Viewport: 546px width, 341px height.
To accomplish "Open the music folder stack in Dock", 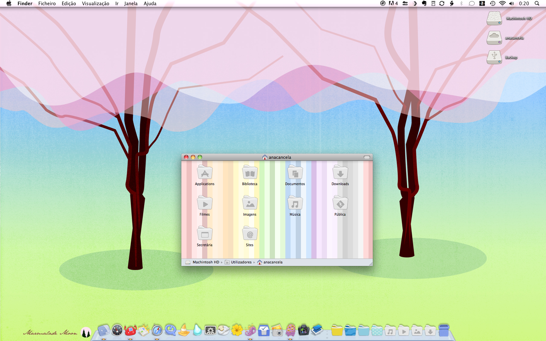I will click(x=390, y=331).
